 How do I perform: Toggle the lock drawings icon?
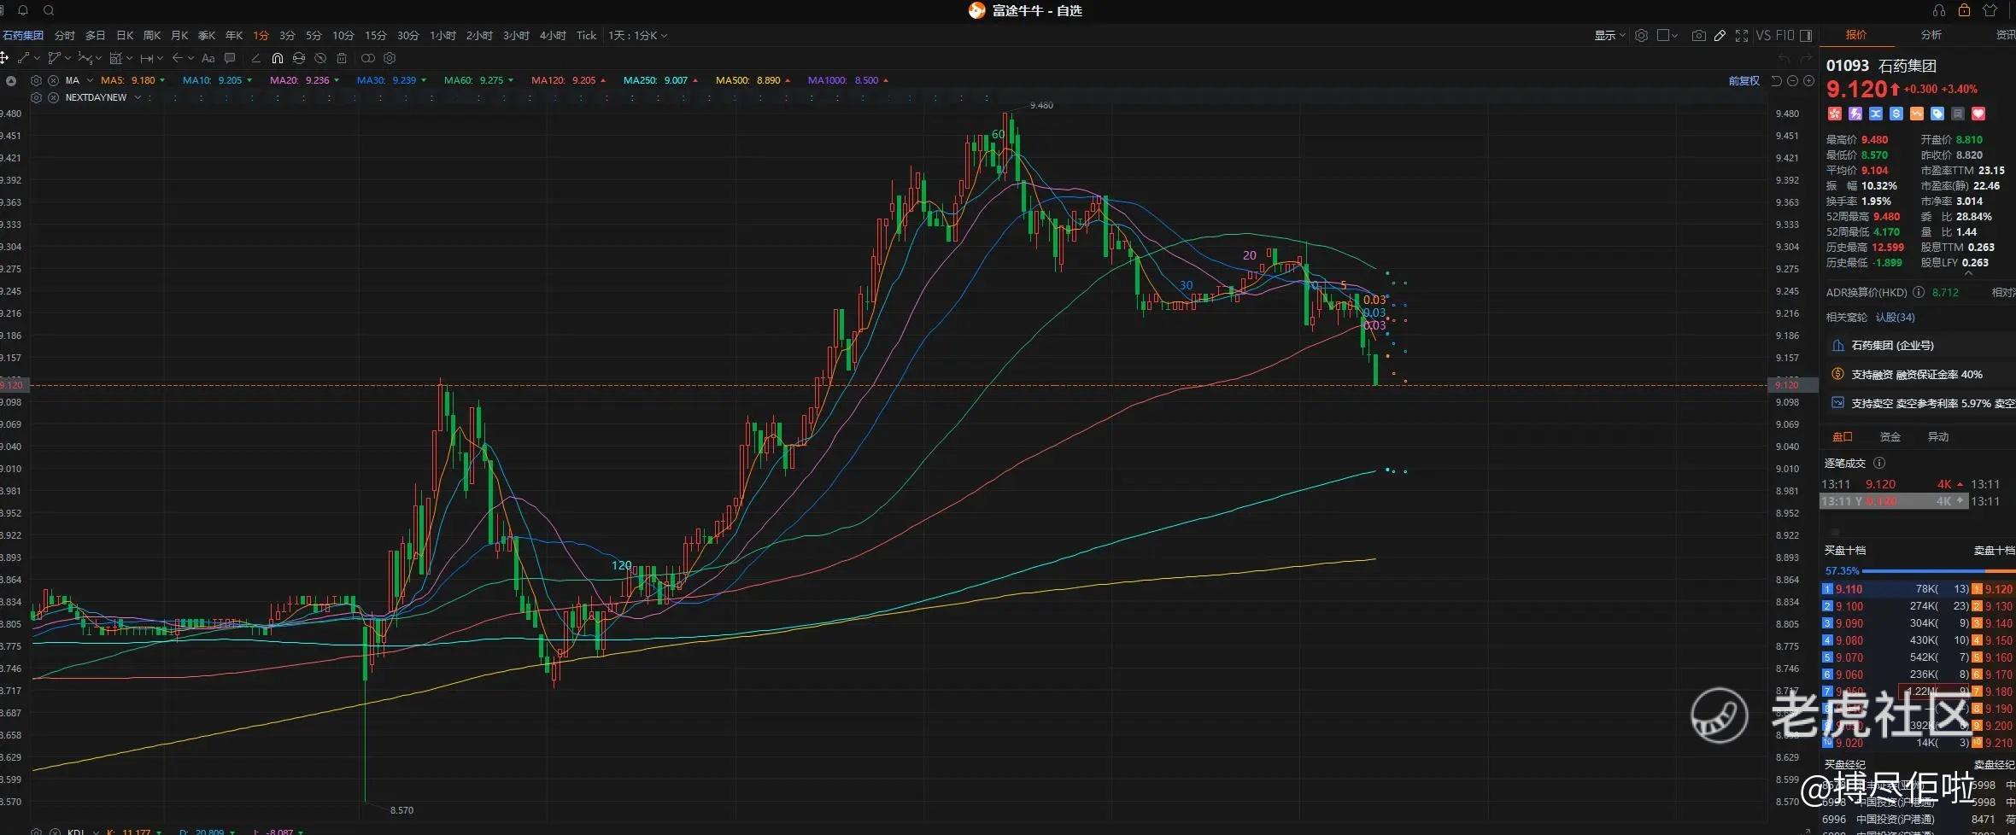click(299, 58)
